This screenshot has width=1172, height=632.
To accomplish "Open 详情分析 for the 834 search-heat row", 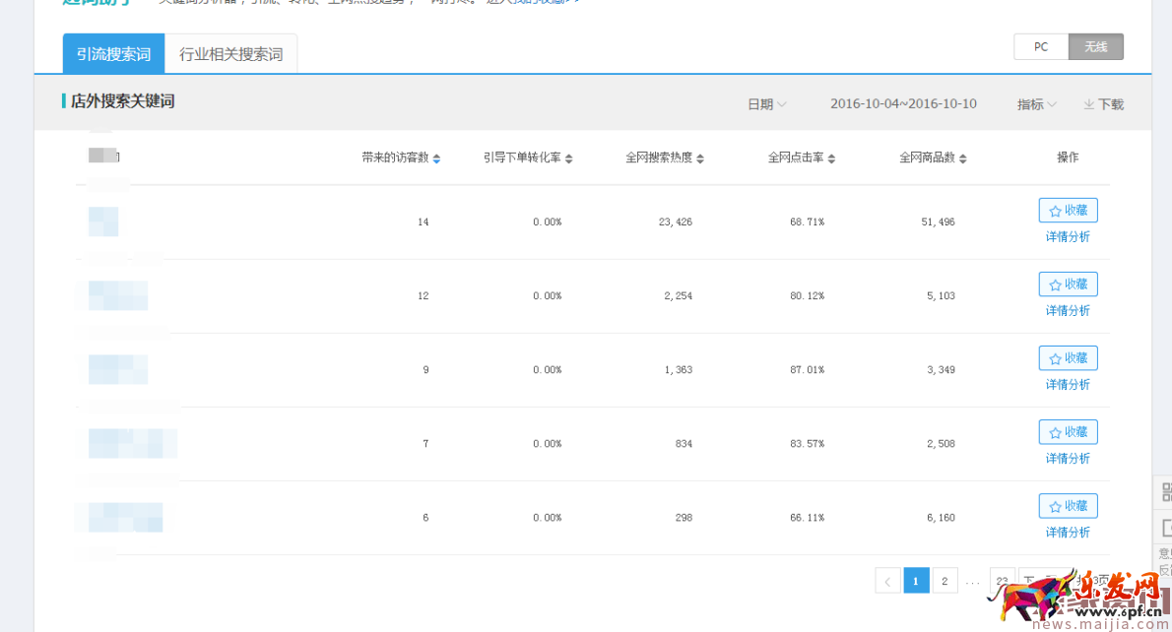I will click(x=1068, y=459).
